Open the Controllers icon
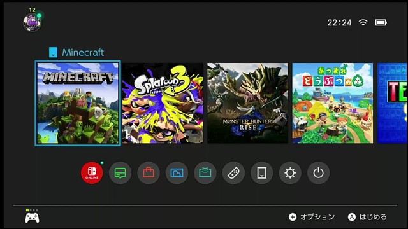This screenshot has height=229, width=408. (x=233, y=172)
